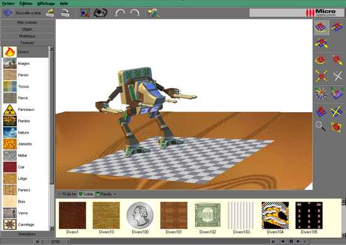The image size is (346, 245).
Task: Click the white crossed lines tool
Action: point(337,76)
